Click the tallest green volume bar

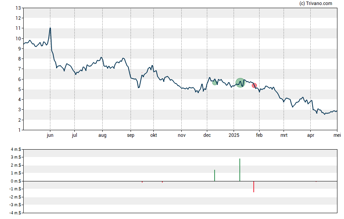240,170
